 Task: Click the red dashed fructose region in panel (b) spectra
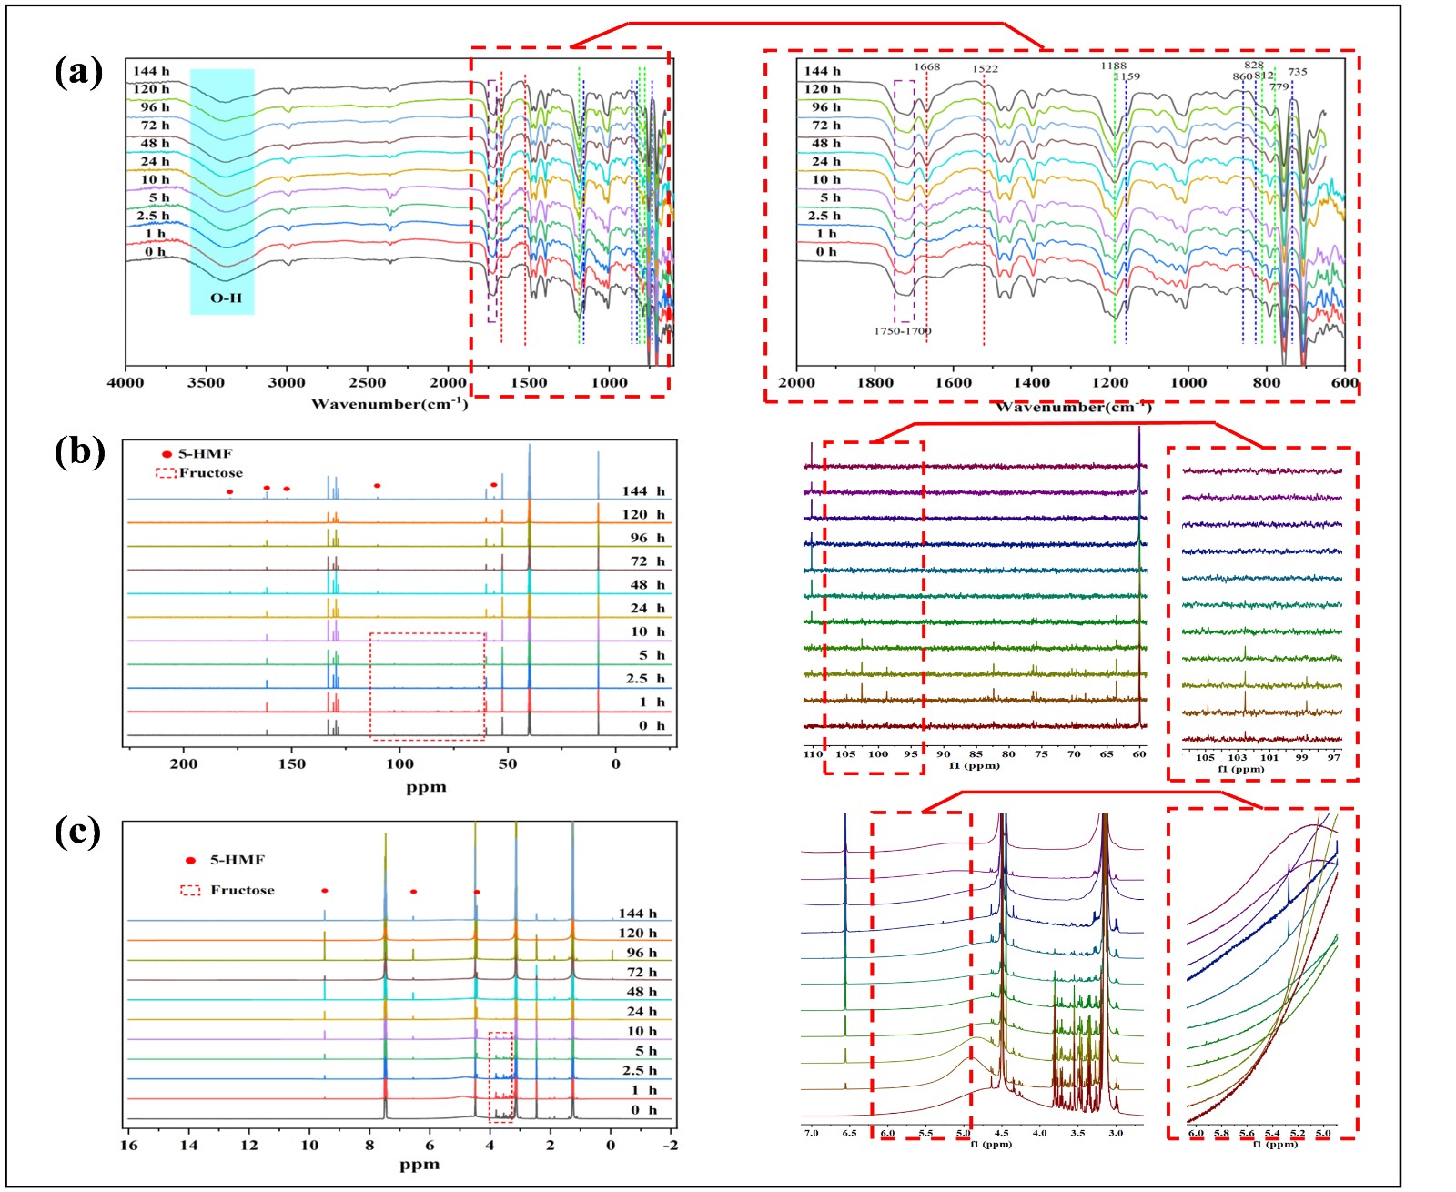pyautogui.click(x=427, y=686)
